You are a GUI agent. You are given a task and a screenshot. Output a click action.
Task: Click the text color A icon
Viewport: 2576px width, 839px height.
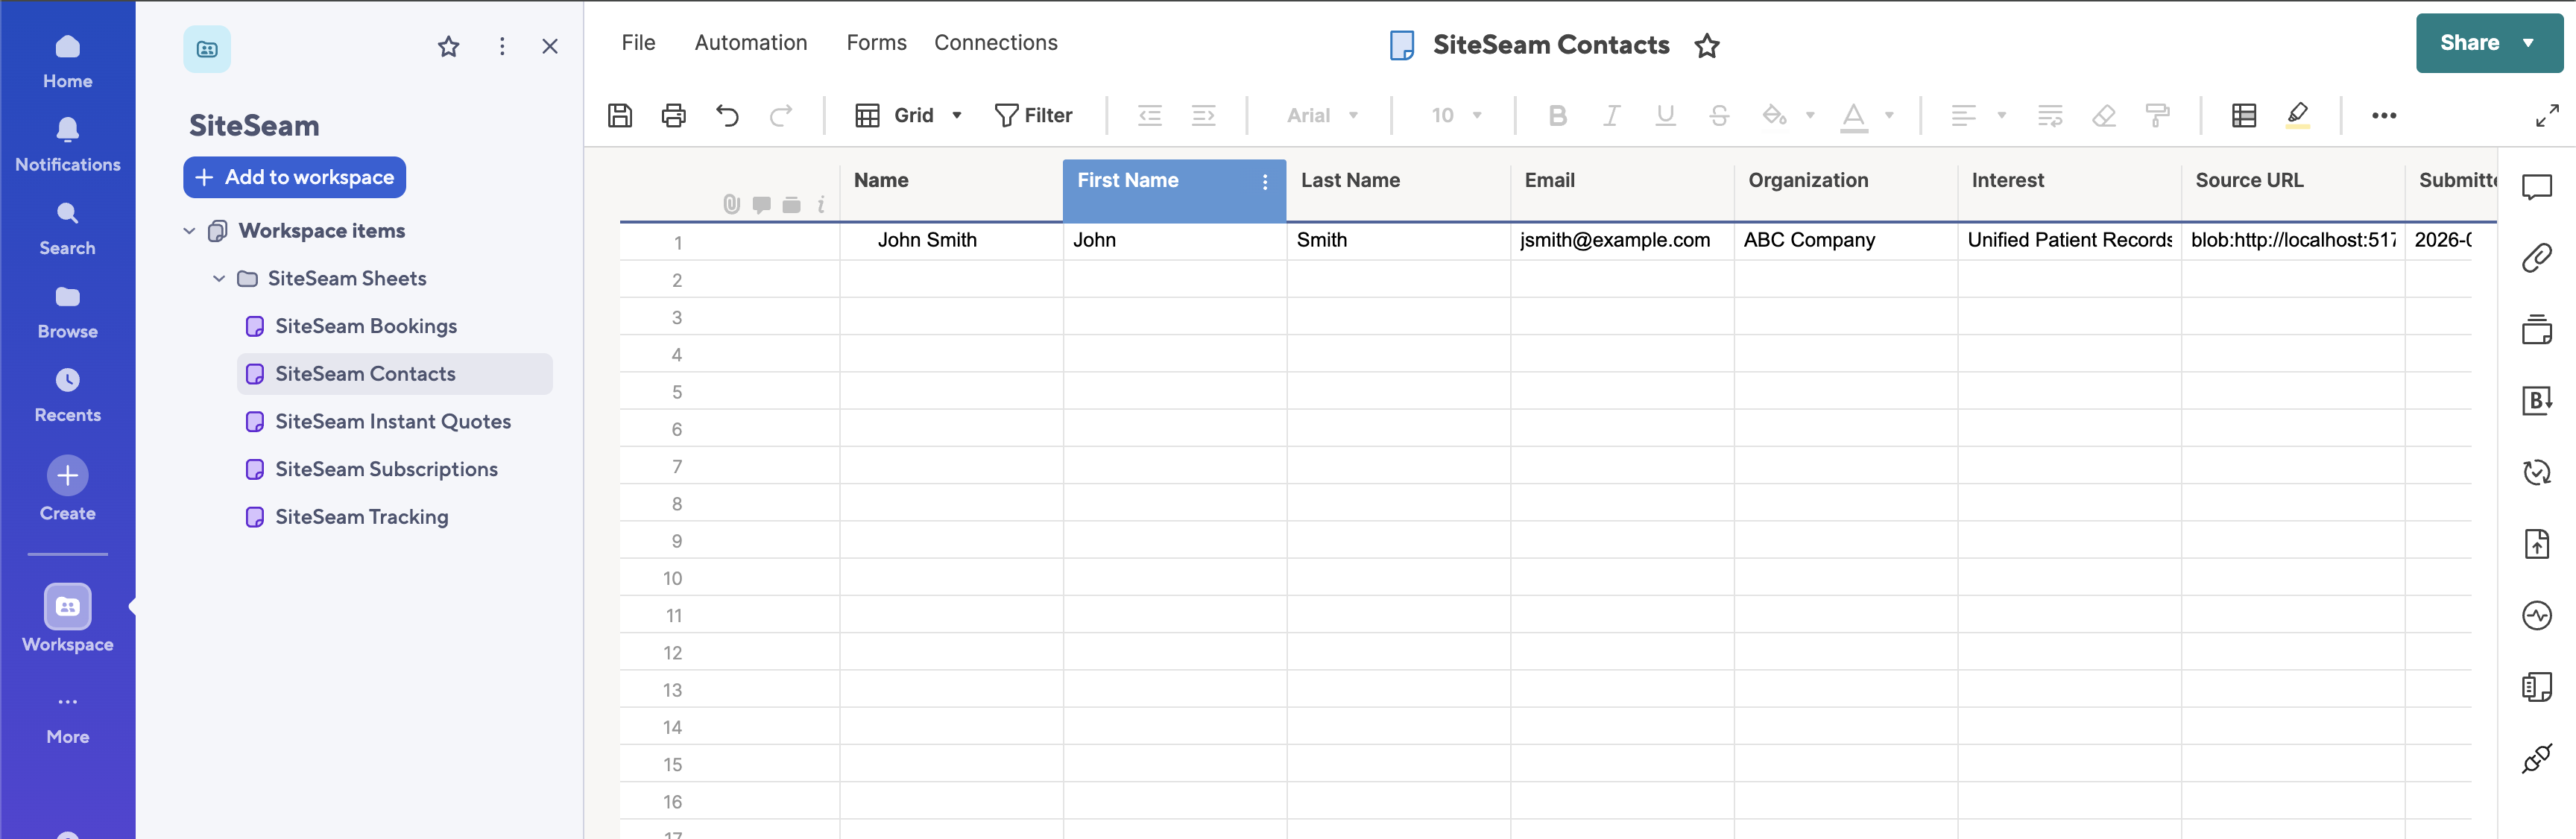coord(1854,117)
